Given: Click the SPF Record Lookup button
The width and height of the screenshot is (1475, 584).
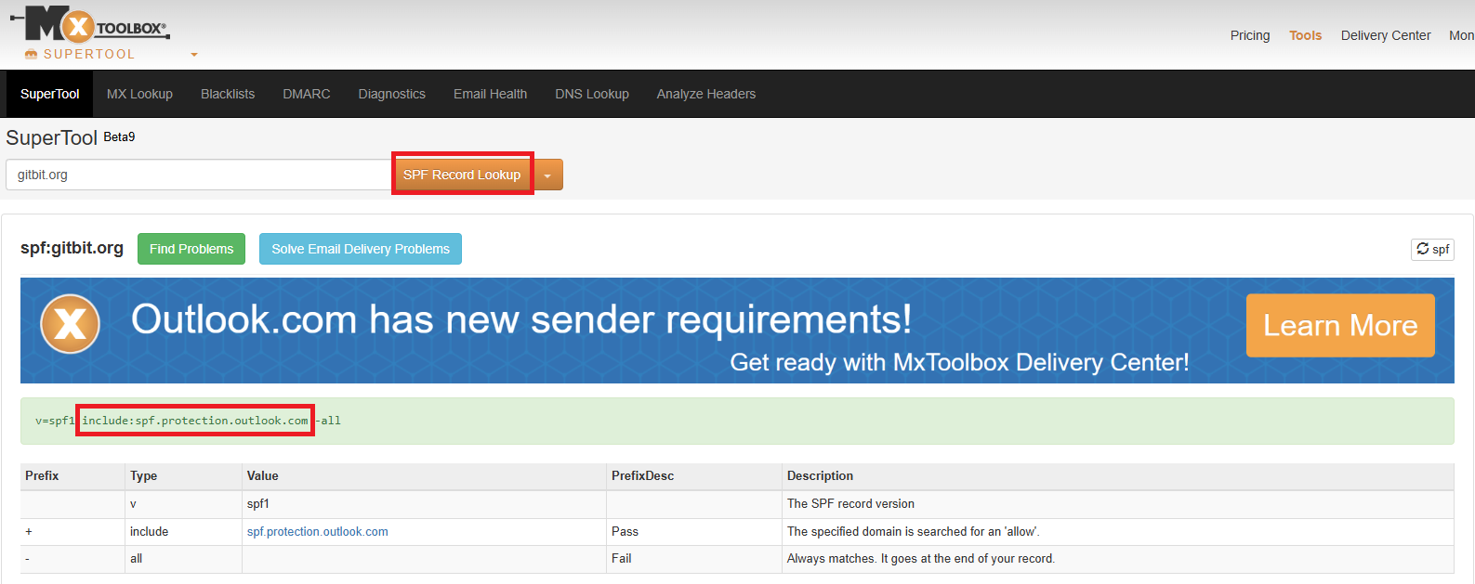Looking at the screenshot, I should coord(462,175).
